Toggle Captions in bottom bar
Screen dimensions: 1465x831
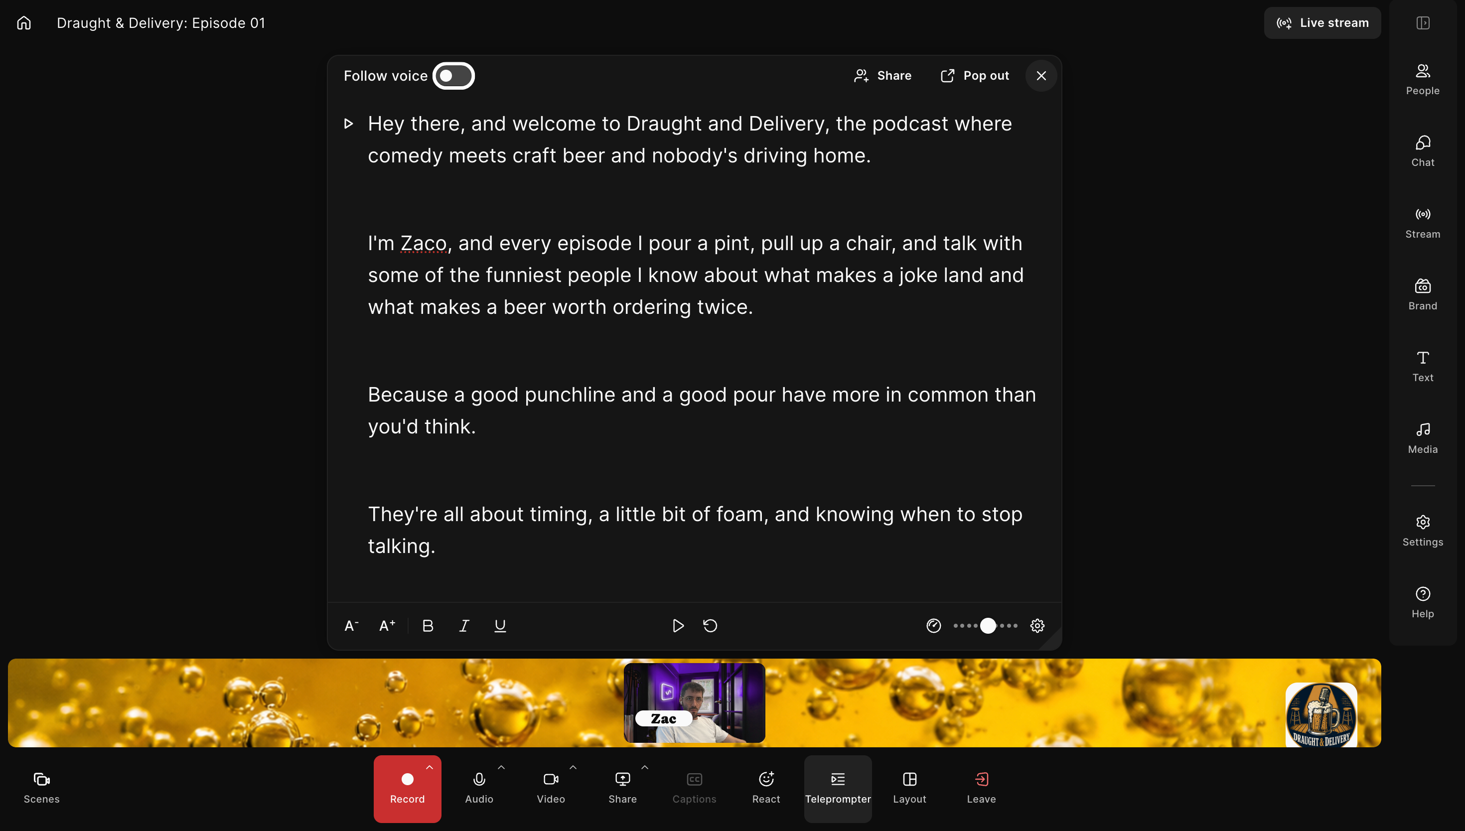(x=694, y=788)
